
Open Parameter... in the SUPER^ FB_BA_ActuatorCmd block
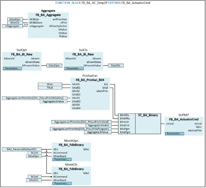click(x=173, y=134)
